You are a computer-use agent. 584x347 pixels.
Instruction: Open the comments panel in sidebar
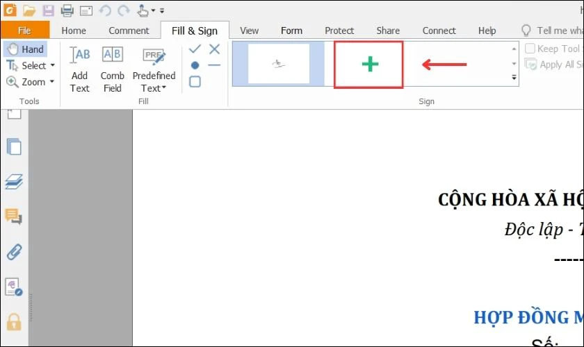click(x=14, y=217)
